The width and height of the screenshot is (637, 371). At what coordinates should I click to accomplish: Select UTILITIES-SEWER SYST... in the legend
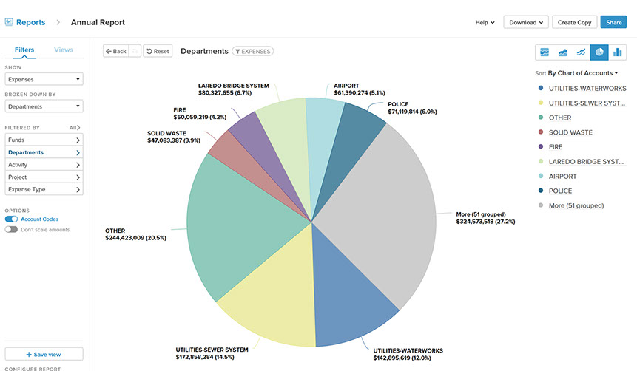[587, 103]
